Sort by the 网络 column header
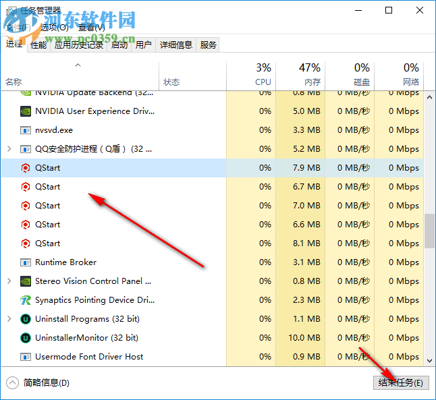436x400 pixels. (399, 76)
